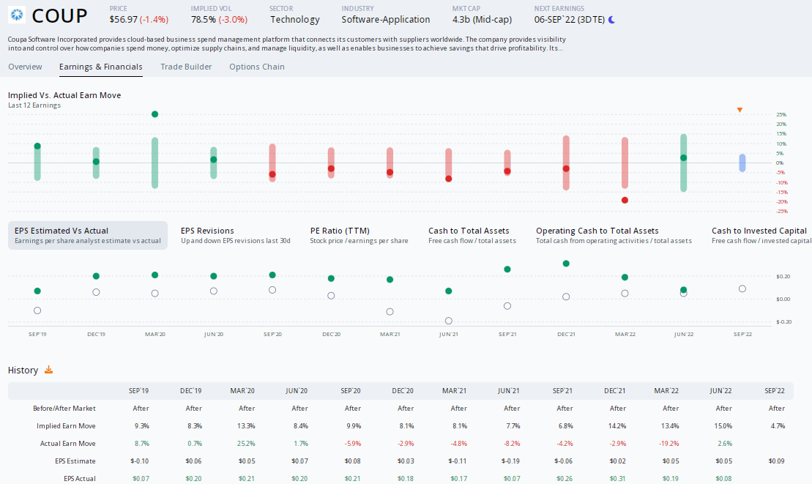Choose Operating Cash to Total Assets metric

614,236
